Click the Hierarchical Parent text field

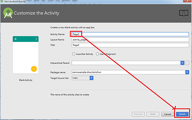[126, 63]
